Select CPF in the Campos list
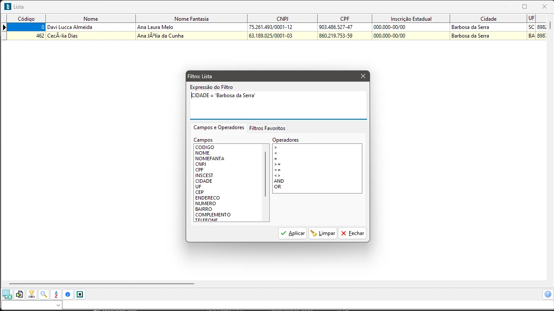The image size is (554, 311). [x=199, y=170]
